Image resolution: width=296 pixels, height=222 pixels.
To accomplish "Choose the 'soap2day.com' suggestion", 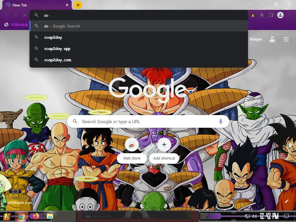I will tap(138, 60).
